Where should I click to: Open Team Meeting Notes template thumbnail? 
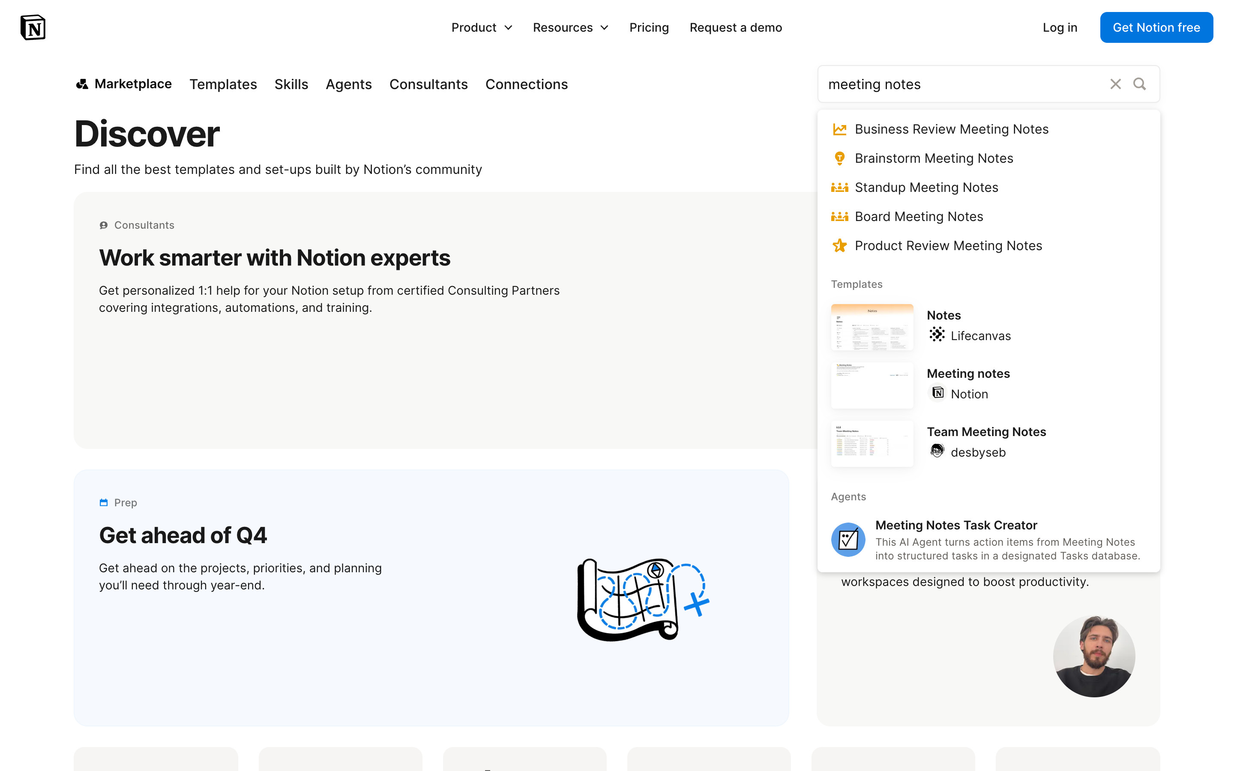(x=872, y=443)
